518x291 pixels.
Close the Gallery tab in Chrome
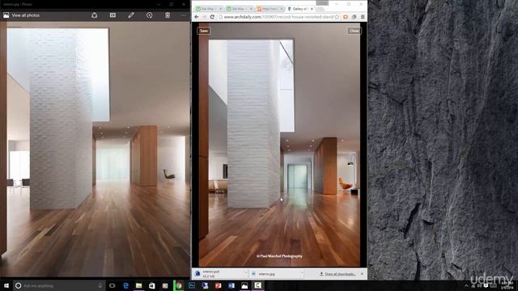[x=312, y=9]
